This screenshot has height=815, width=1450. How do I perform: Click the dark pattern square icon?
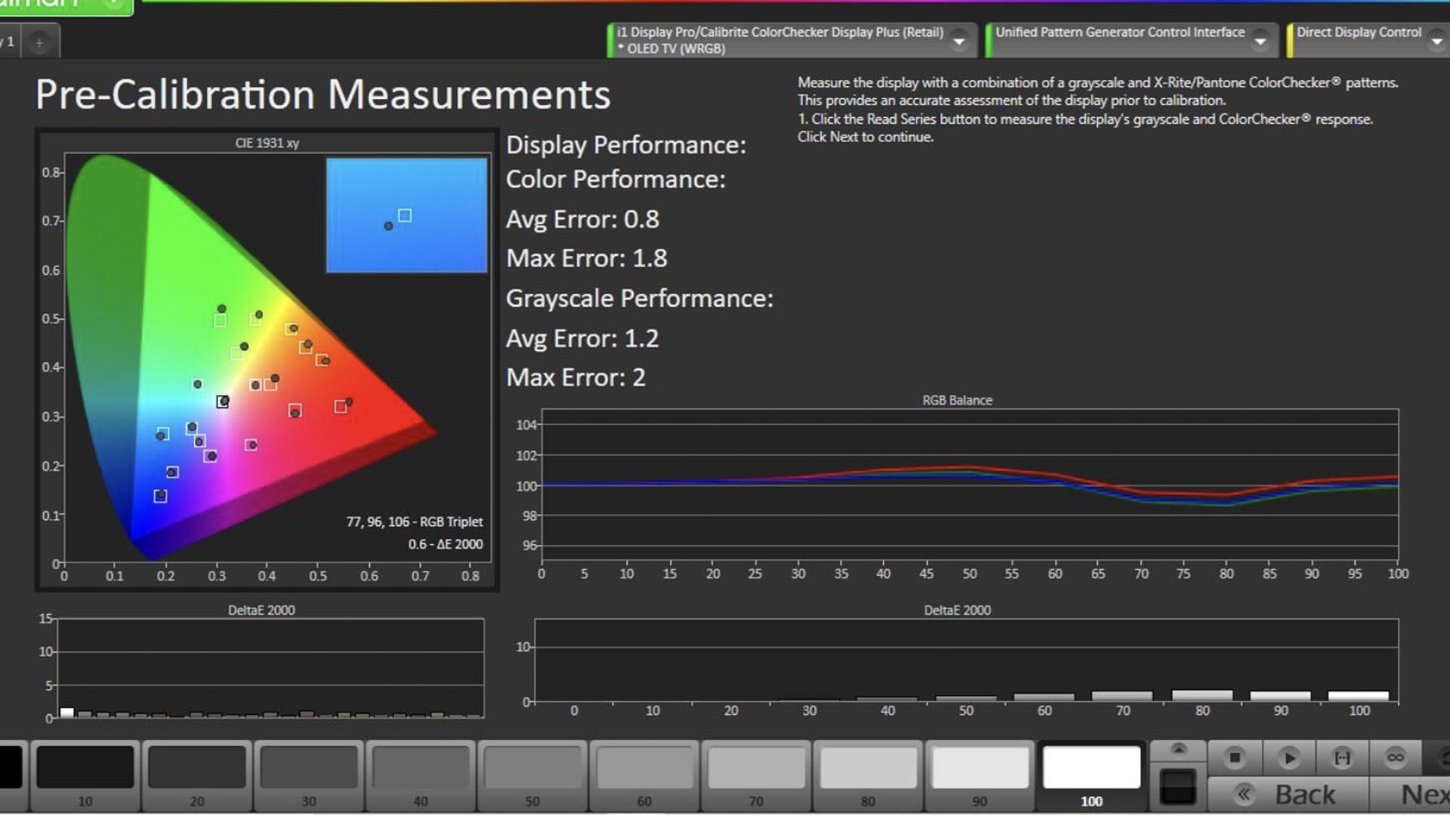click(1178, 786)
